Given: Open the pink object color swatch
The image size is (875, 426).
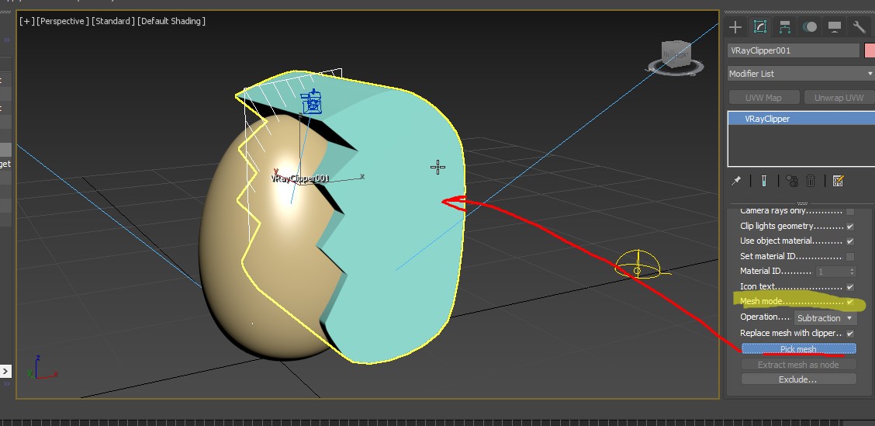Looking at the screenshot, I should pos(870,50).
